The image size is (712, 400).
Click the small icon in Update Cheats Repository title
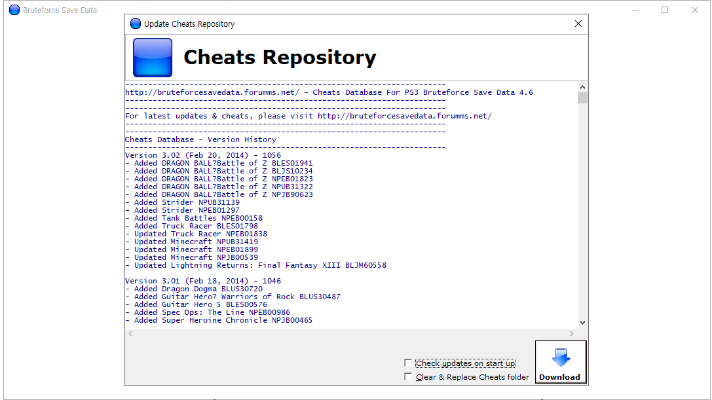click(x=136, y=24)
